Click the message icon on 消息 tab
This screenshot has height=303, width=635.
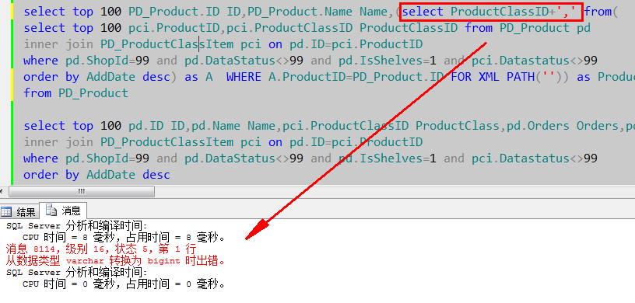51,210
